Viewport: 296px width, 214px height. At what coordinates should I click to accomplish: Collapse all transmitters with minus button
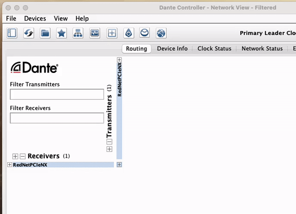[110, 142]
